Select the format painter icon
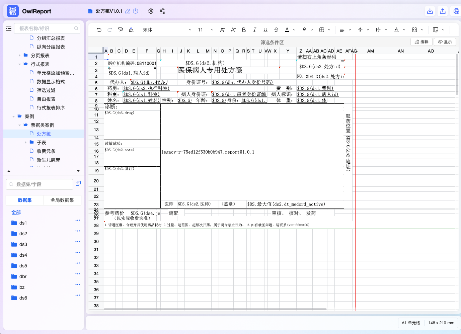 click(x=121, y=30)
